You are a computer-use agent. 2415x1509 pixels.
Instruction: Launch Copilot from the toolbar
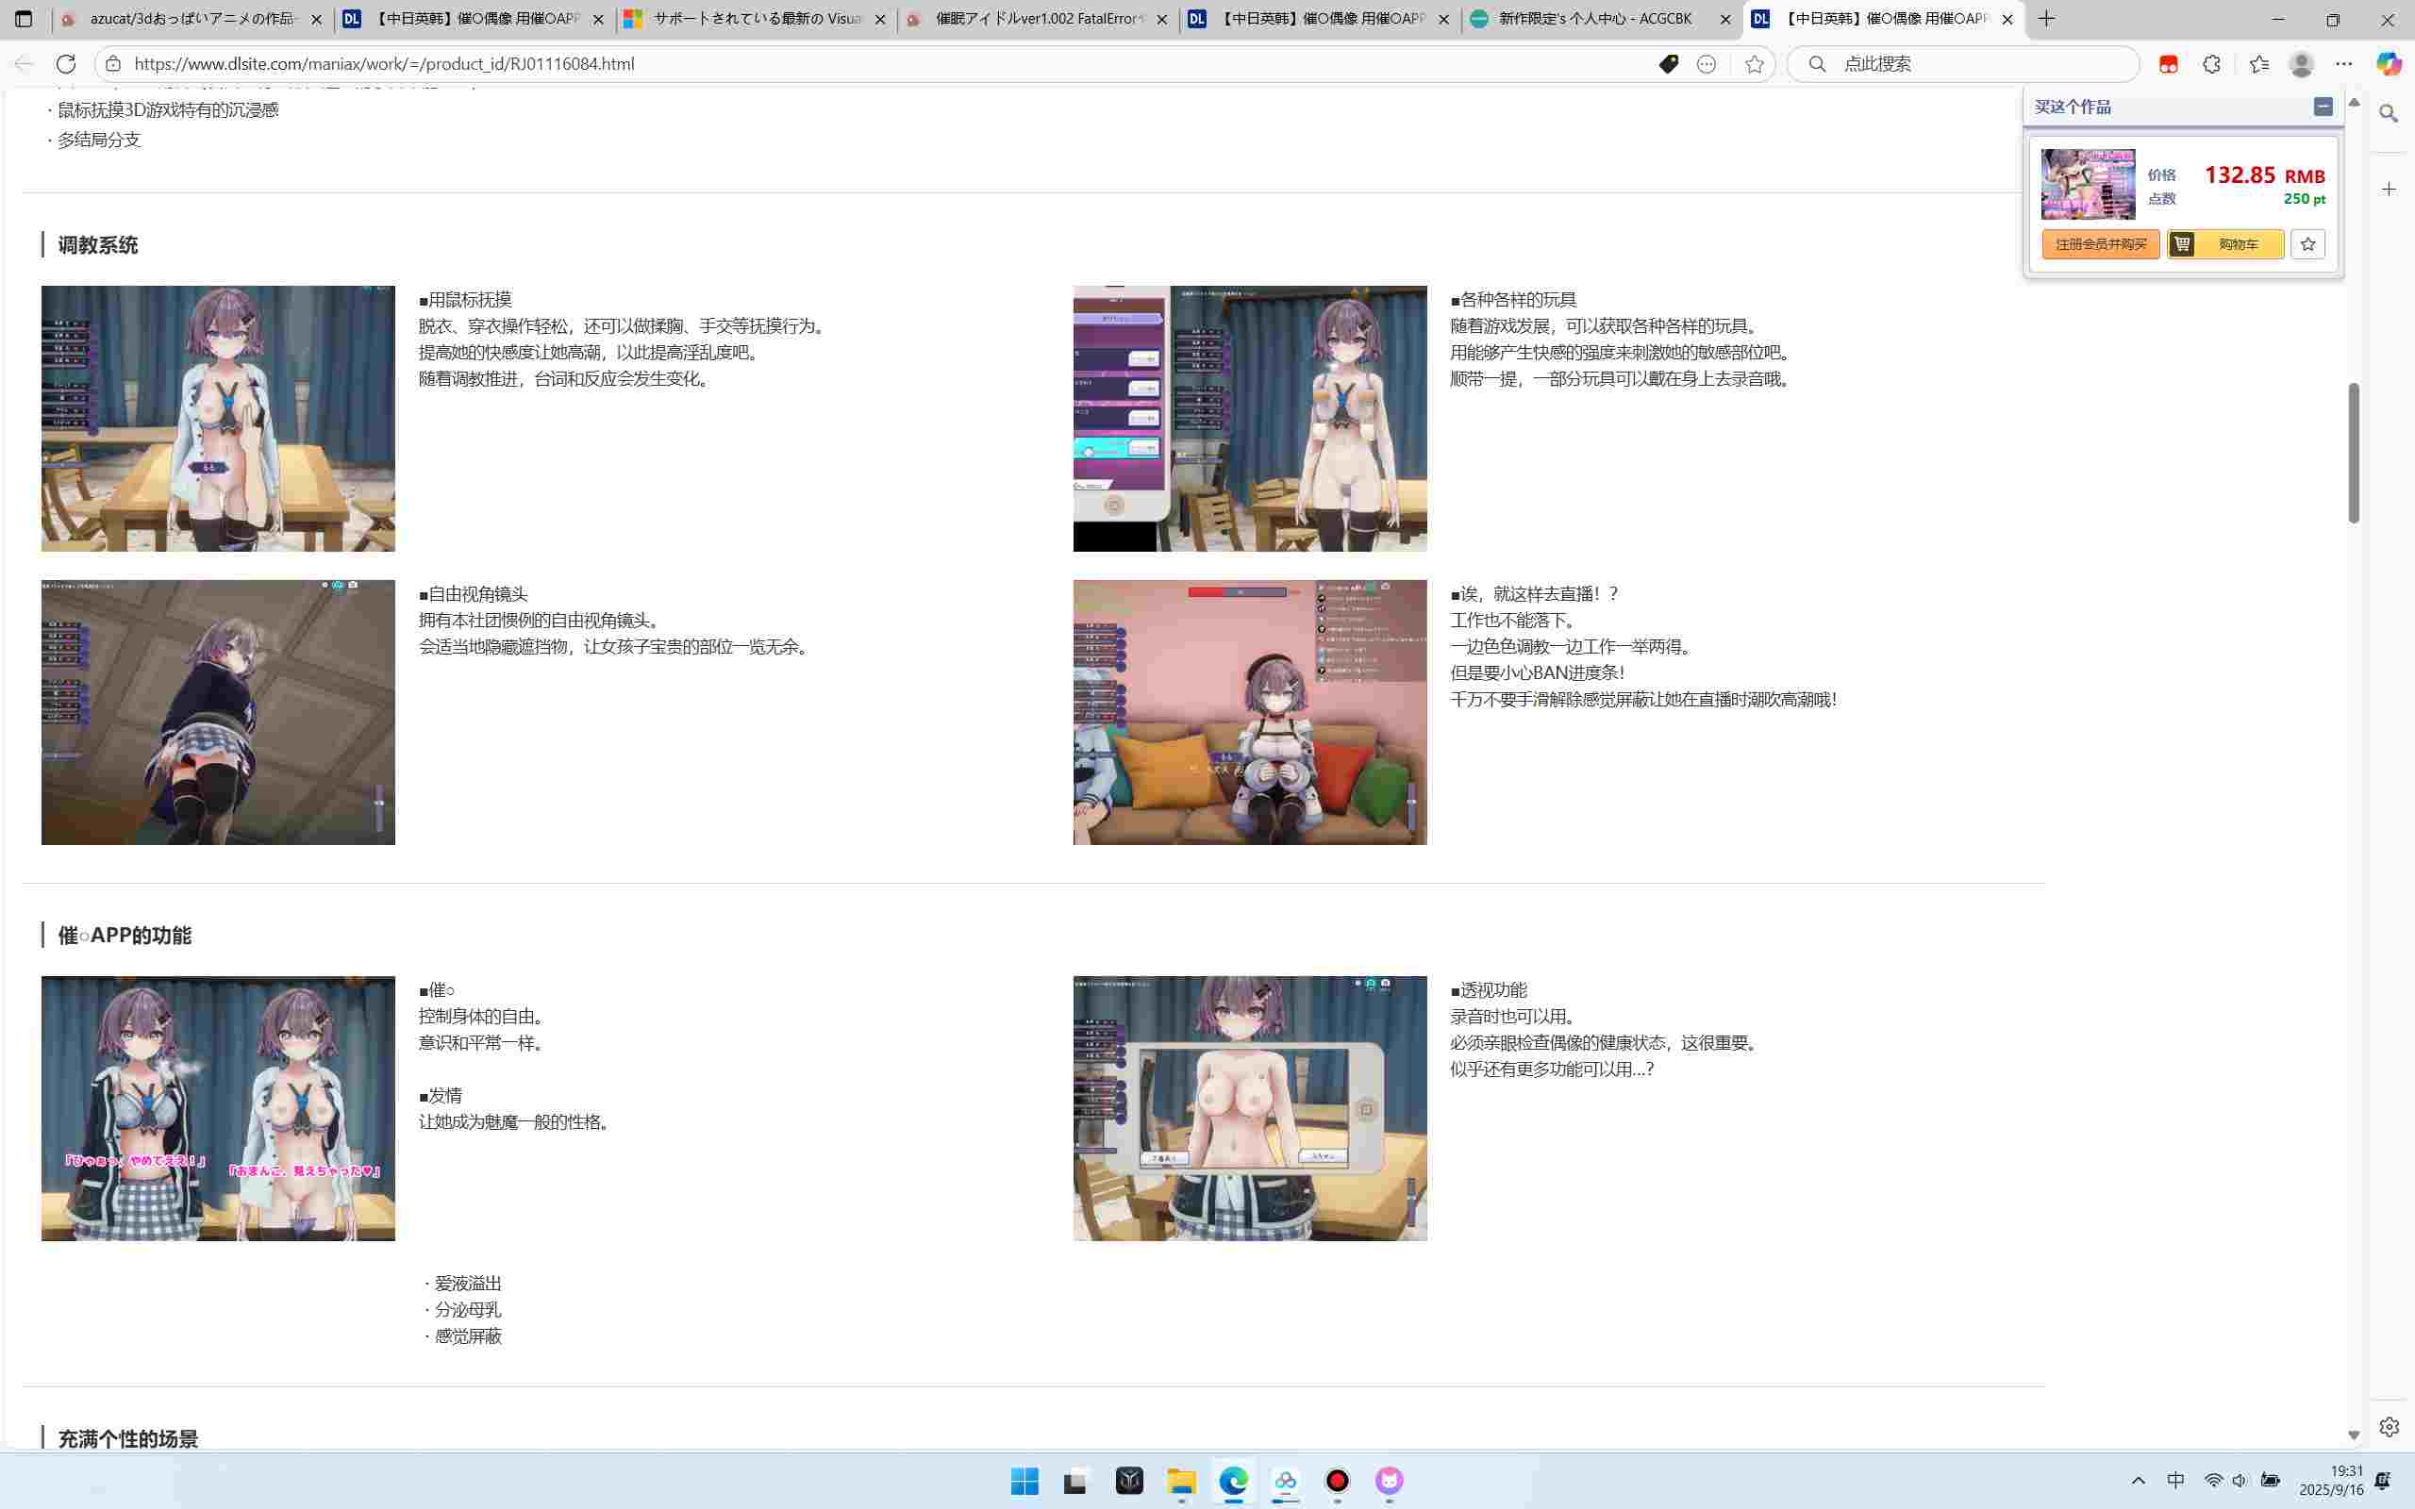tap(2389, 64)
